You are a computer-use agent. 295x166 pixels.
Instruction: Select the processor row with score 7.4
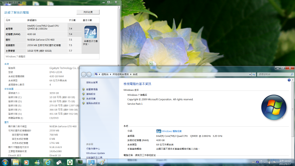[x=43, y=27]
